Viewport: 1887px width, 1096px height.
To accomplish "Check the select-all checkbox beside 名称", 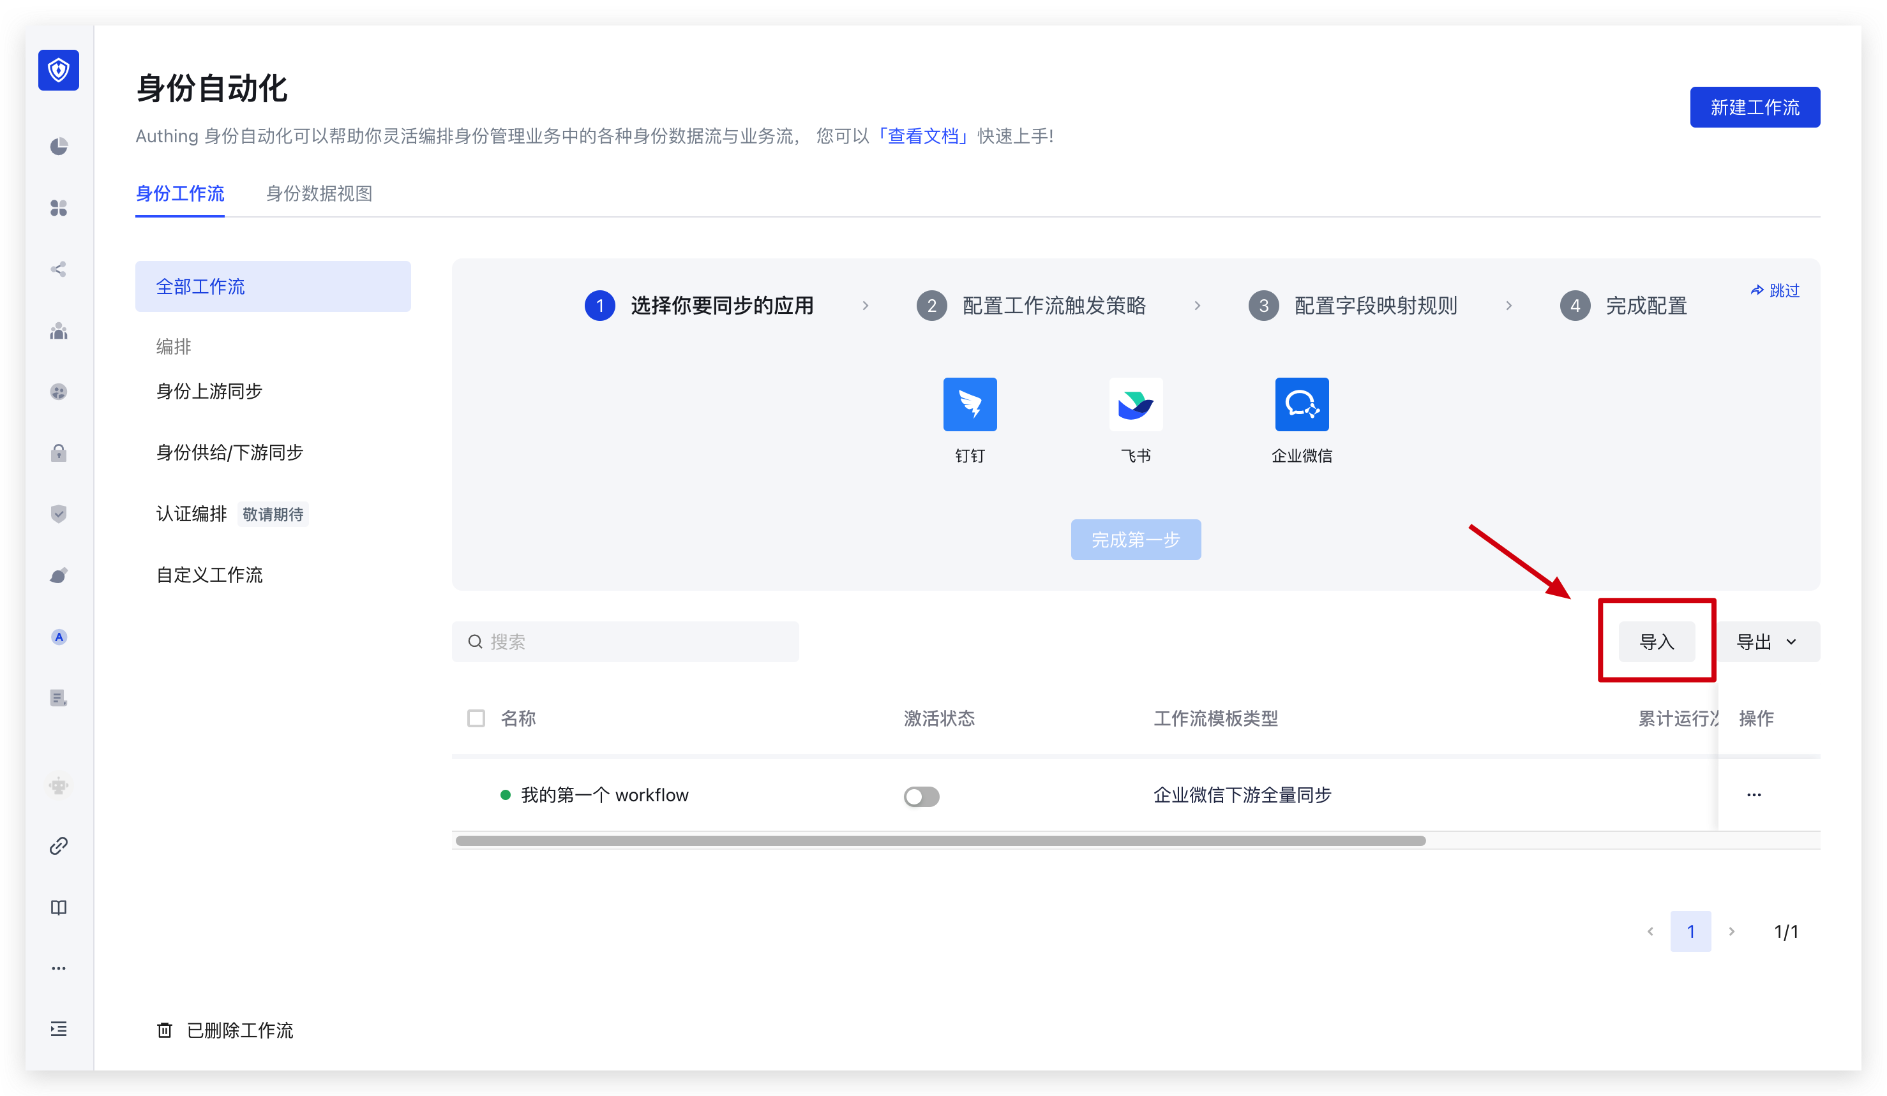I will [x=476, y=718].
